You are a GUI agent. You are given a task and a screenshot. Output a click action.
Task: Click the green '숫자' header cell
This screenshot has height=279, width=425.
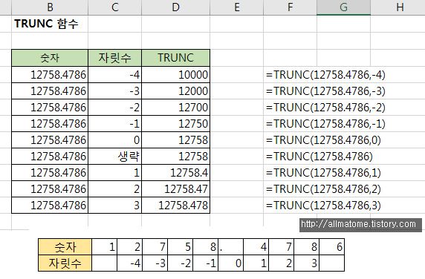point(50,58)
